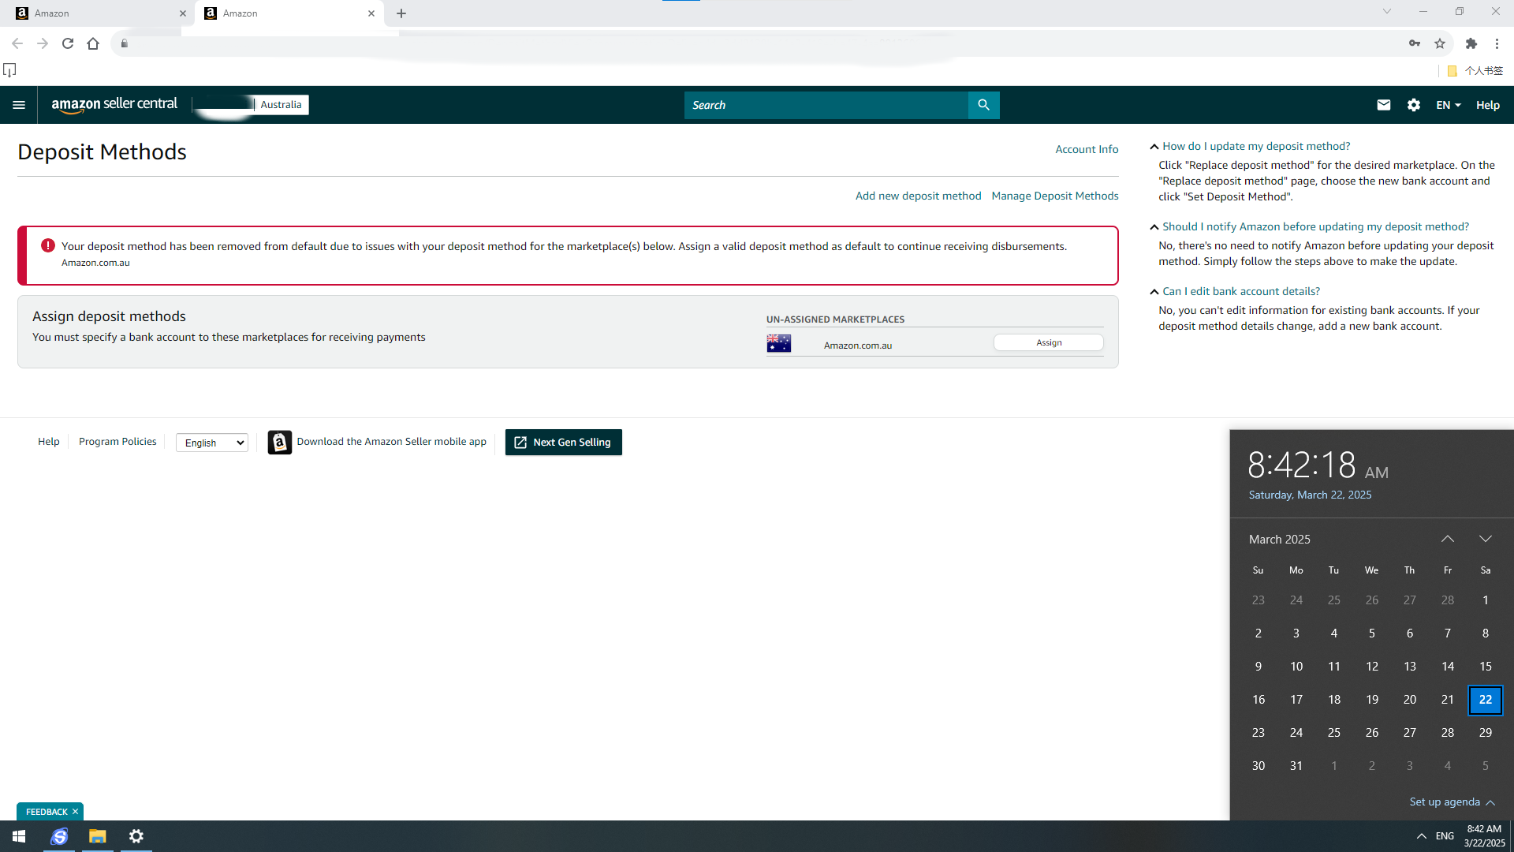Collapse the "How do I update my deposit method?" question
The width and height of the screenshot is (1514, 852).
[x=1255, y=146]
